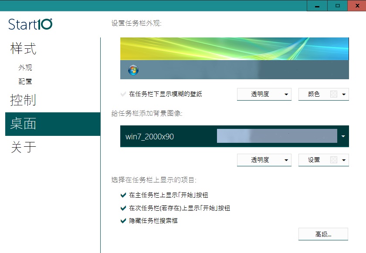
Task: Click the Start10 logo
Action: tap(30, 24)
